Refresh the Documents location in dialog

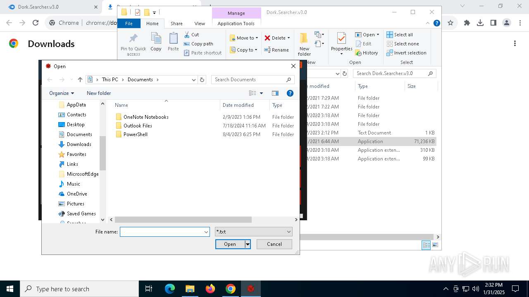point(202,80)
